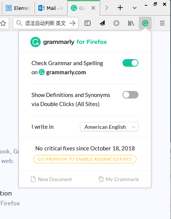
Task: Open a new tab with plus
Action: (120, 8)
